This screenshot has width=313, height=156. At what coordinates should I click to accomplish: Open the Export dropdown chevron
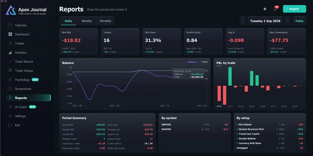(x=302, y=9)
